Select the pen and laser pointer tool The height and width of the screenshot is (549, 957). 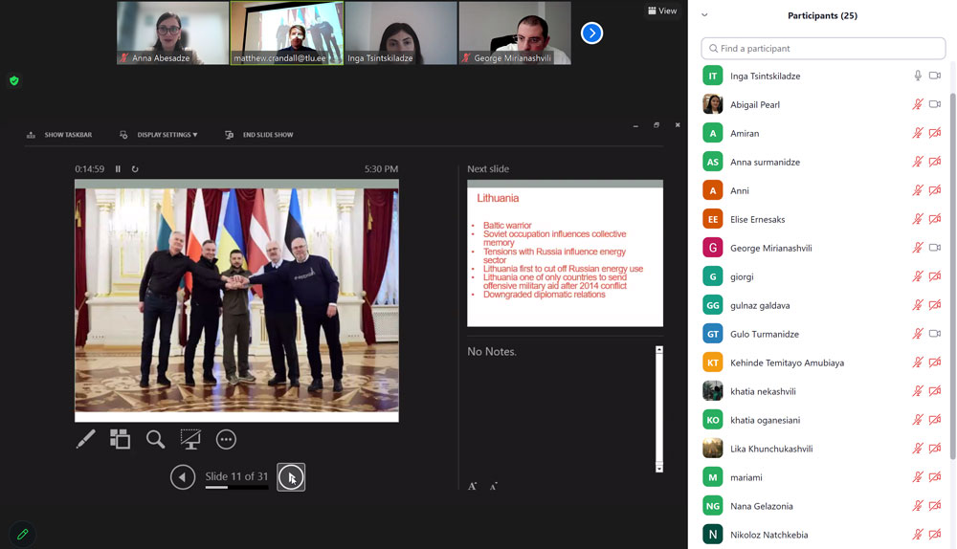point(85,439)
